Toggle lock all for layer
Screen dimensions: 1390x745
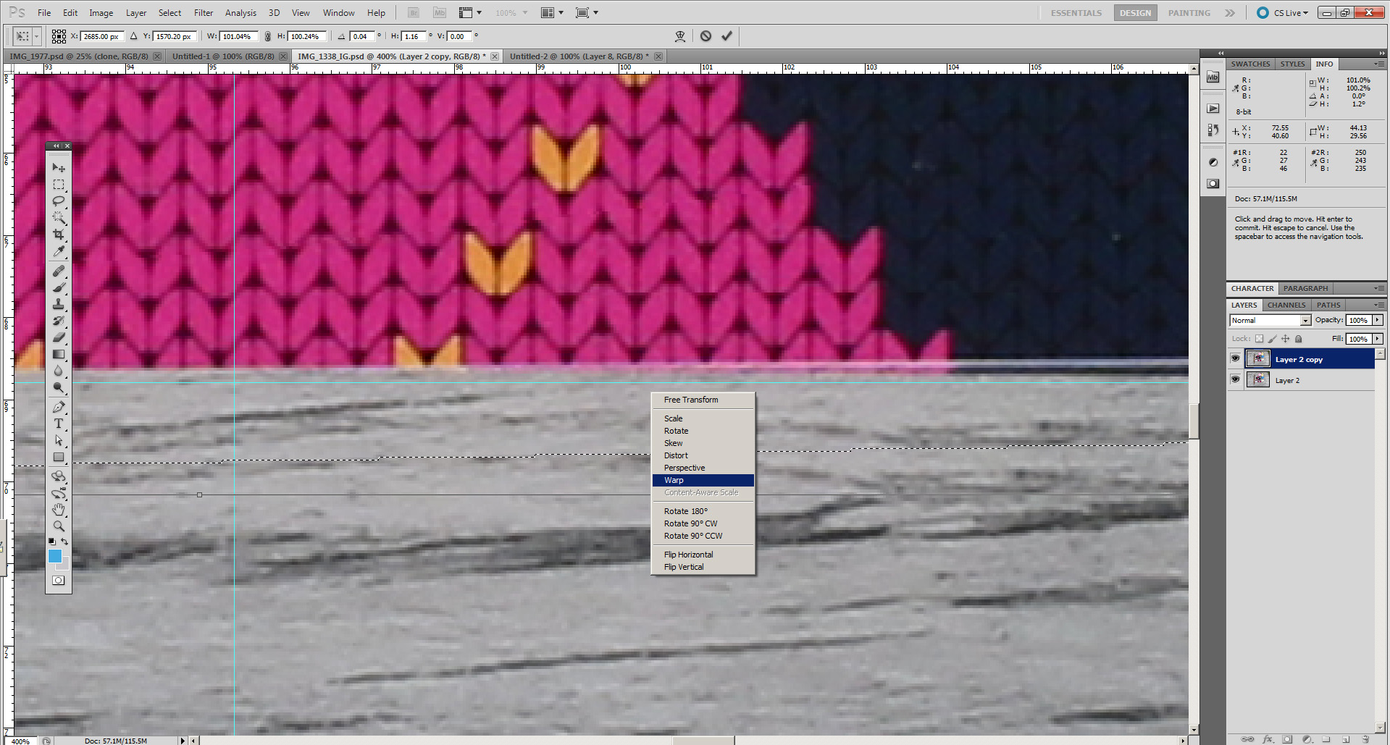coord(1298,339)
